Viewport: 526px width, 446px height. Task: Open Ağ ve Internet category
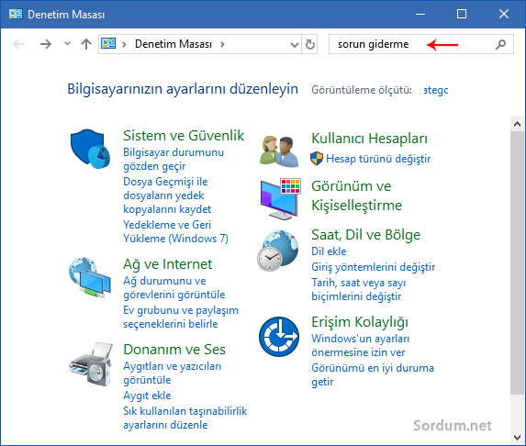pyautogui.click(x=167, y=264)
